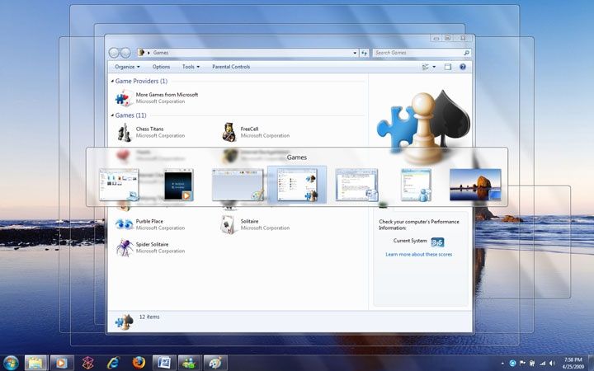This screenshot has height=371, width=594.
Task: Open the Windows Start orb
Action: [x=11, y=363]
